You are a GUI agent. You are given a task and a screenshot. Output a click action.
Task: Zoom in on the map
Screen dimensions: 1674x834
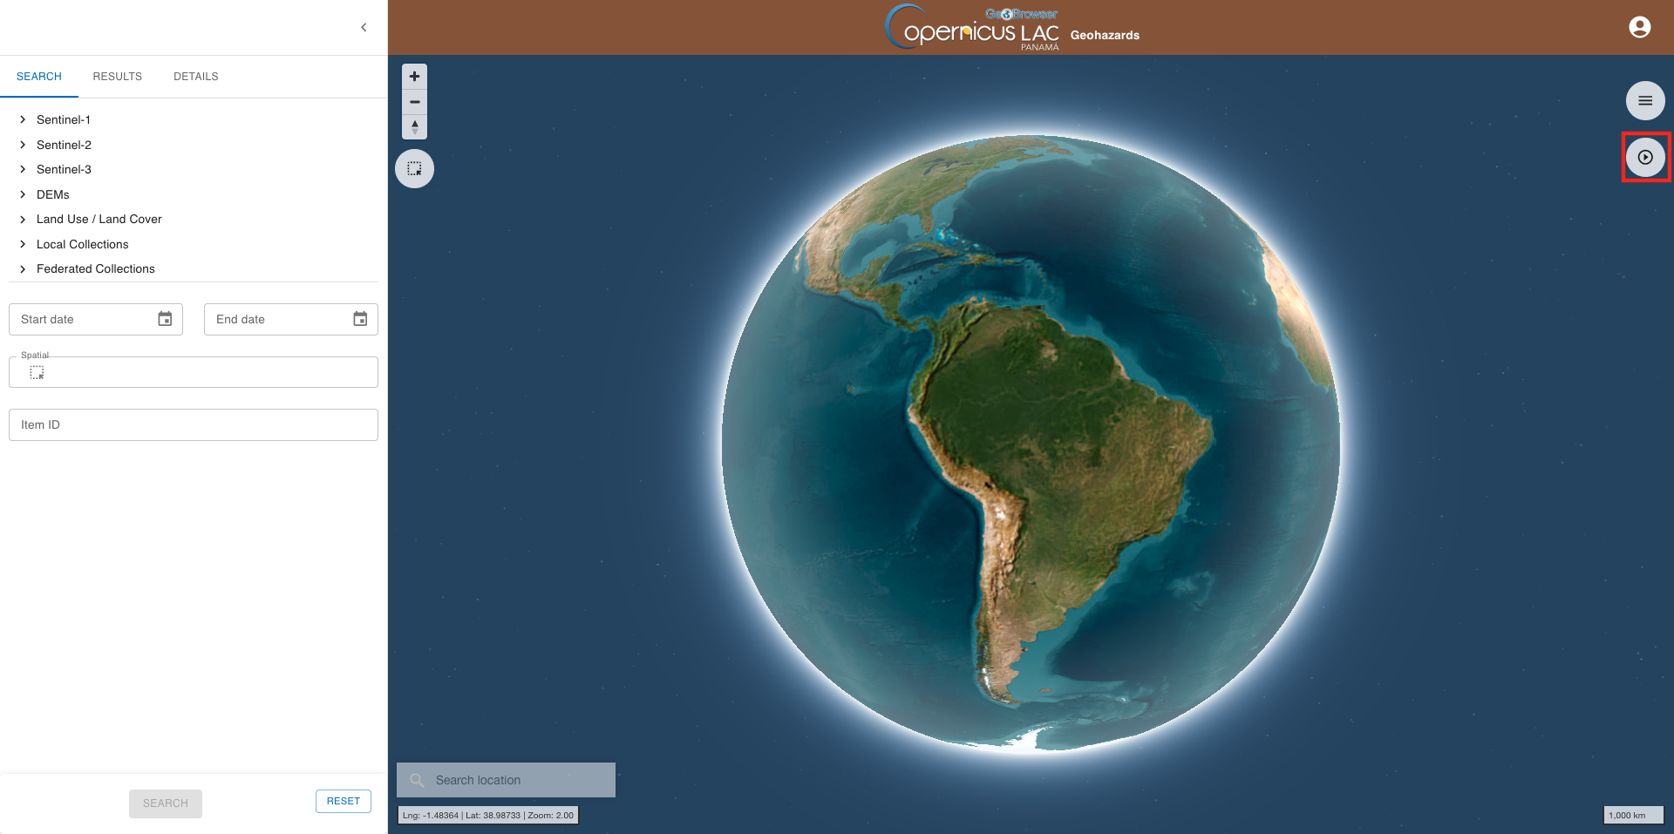coord(414,77)
